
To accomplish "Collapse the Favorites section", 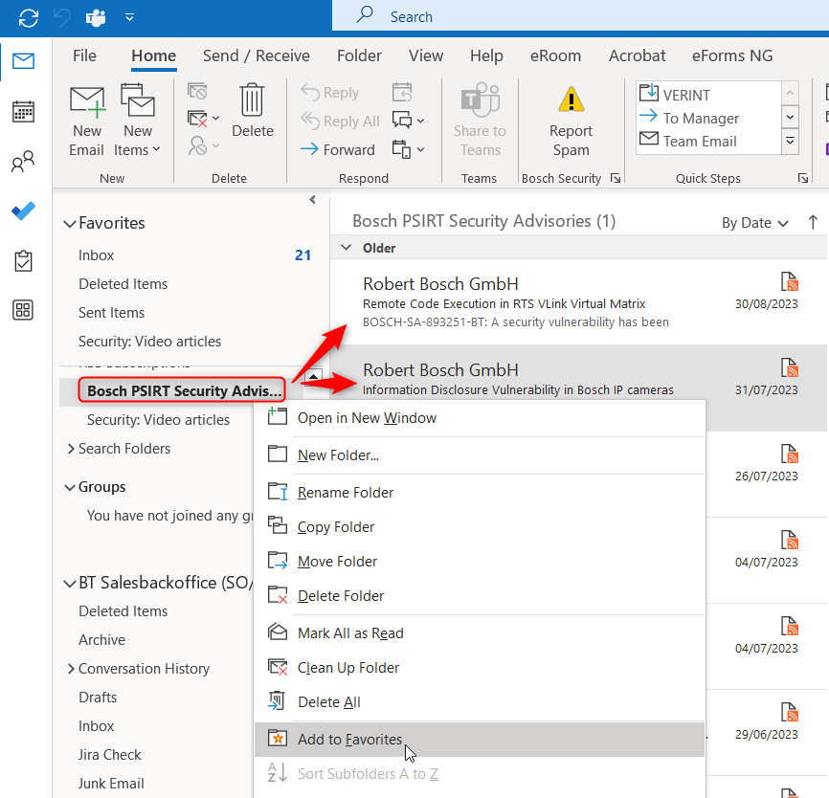I will pyautogui.click(x=69, y=224).
